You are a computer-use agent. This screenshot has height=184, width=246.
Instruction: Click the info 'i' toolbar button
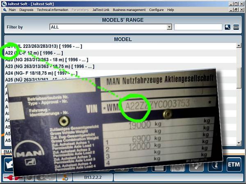pyautogui.click(x=215, y=166)
